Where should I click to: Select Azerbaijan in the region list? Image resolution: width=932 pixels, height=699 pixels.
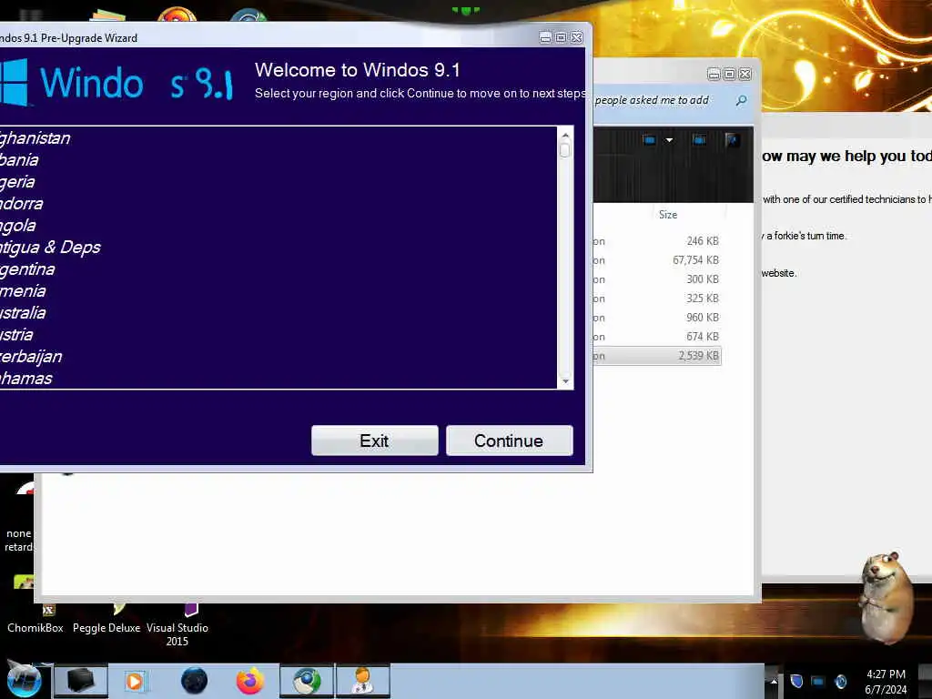point(279,357)
